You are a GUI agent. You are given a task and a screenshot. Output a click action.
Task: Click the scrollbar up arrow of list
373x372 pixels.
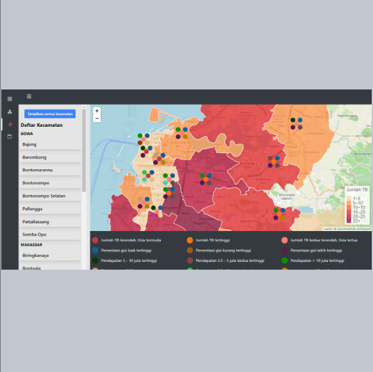click(84, 107)
